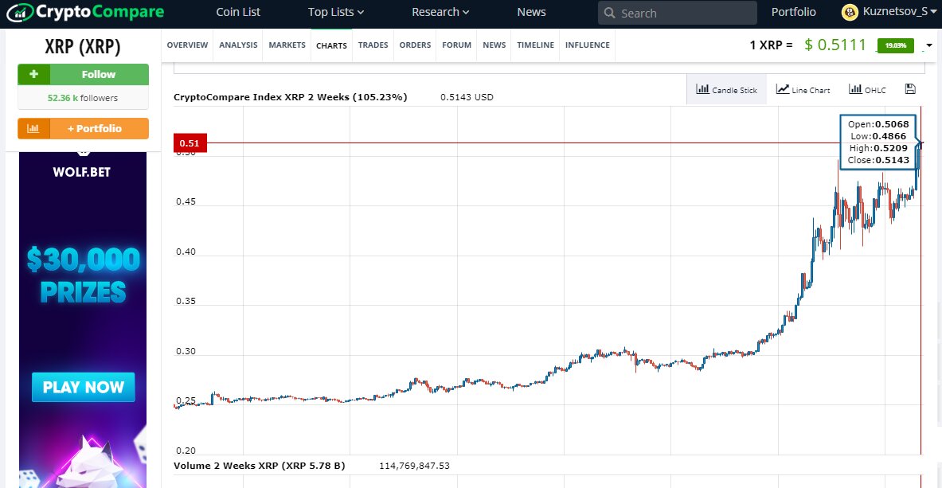The width and height of the screenshot is (942, 488).
Task: Open Portfolio from top navigation
Action: (794, 12)
